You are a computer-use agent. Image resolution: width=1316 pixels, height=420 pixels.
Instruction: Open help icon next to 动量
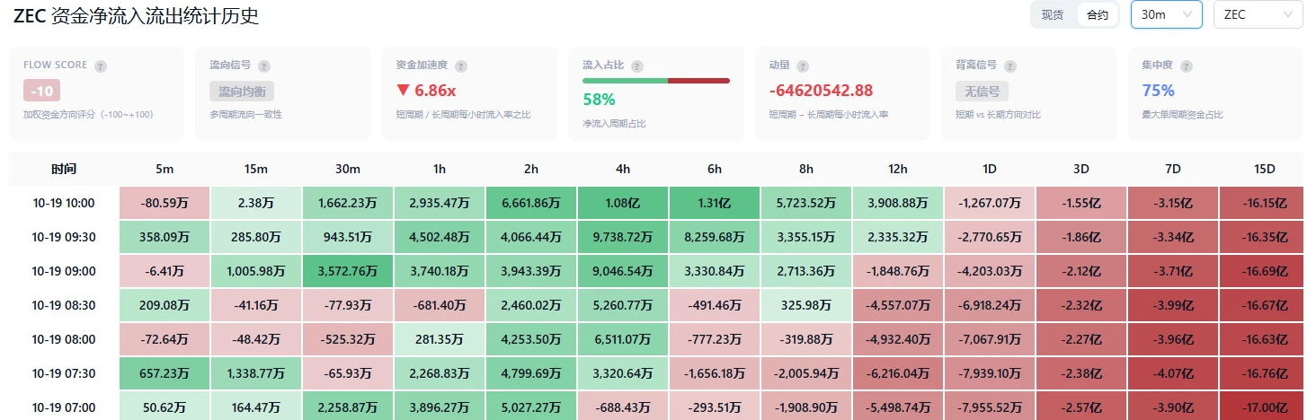point(803,66)
